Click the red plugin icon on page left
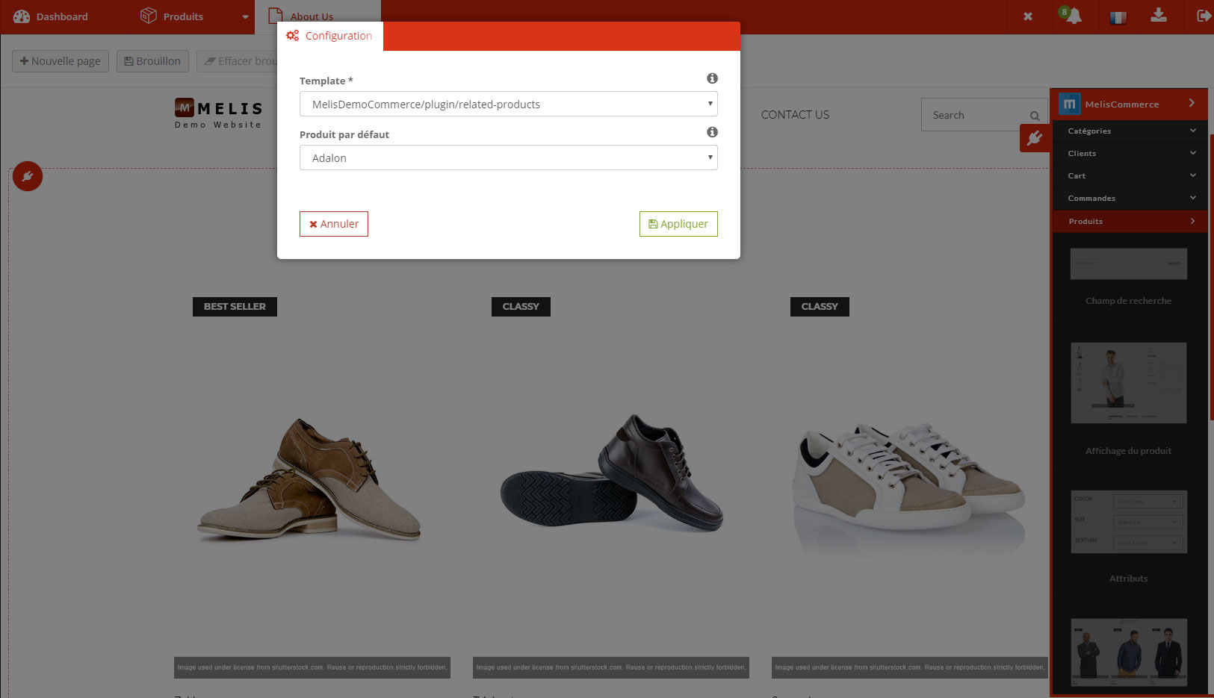Image resolution: width=1214 pixels, height=698 pixels. click(x=28, y=177)
